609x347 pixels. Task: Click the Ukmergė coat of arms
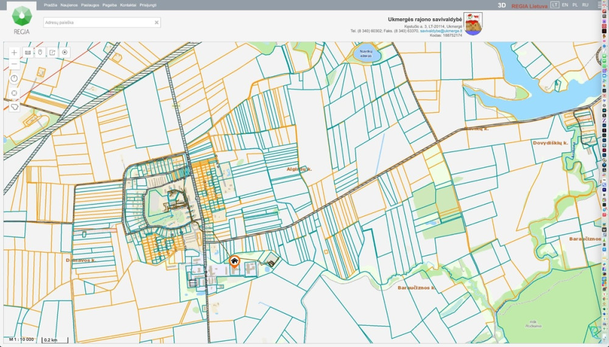tap(473, 24)
